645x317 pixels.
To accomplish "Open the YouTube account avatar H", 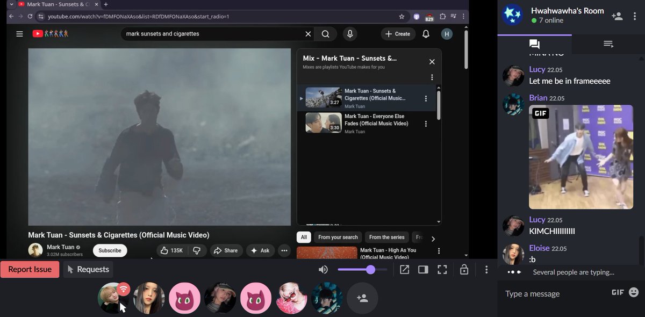I will click(x=447, y=34).
